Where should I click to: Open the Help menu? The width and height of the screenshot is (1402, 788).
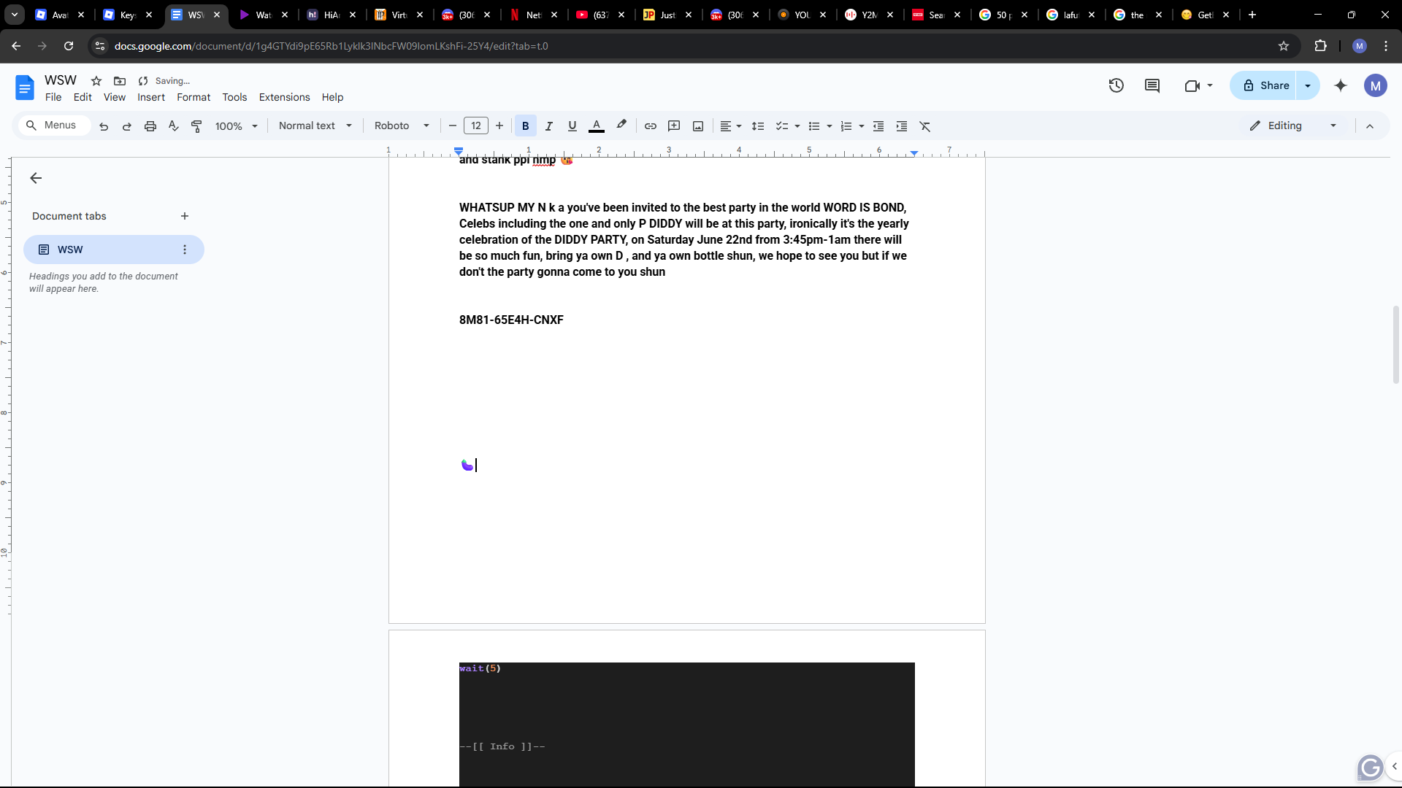tap(332, 97)
